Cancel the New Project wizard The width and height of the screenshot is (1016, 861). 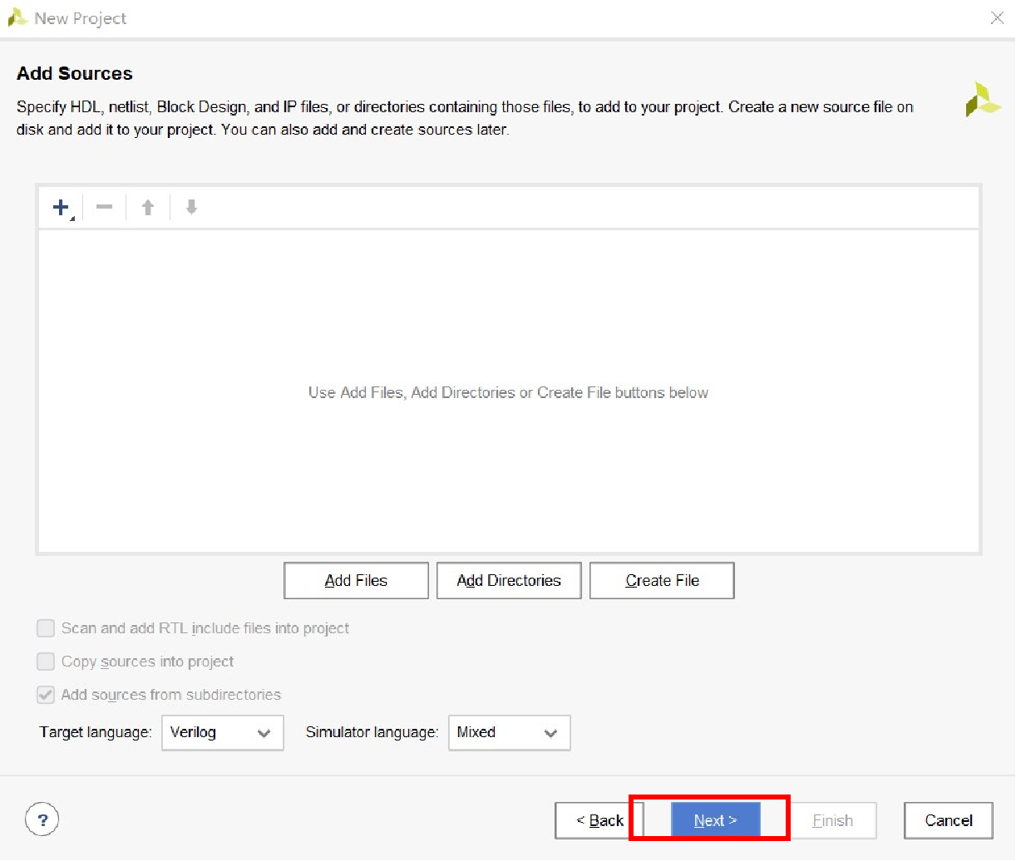(949, 820)
